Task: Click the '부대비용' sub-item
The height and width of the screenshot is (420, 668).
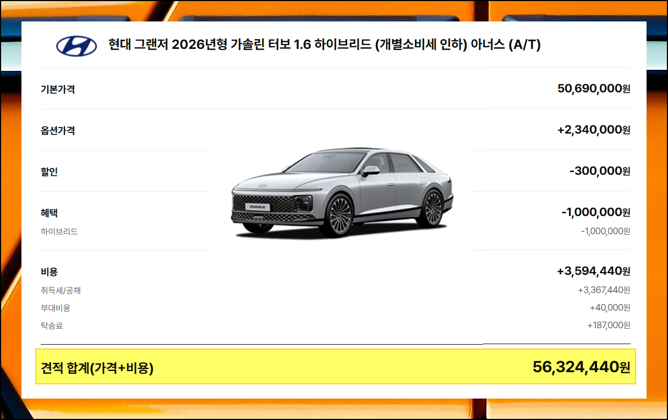Action: tap(56, 308)
